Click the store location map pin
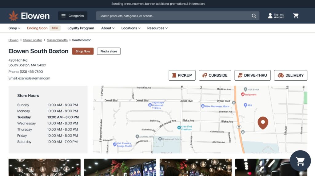This screenshot has height=176, width=315. pyautogui.click(x=263, y=123)
